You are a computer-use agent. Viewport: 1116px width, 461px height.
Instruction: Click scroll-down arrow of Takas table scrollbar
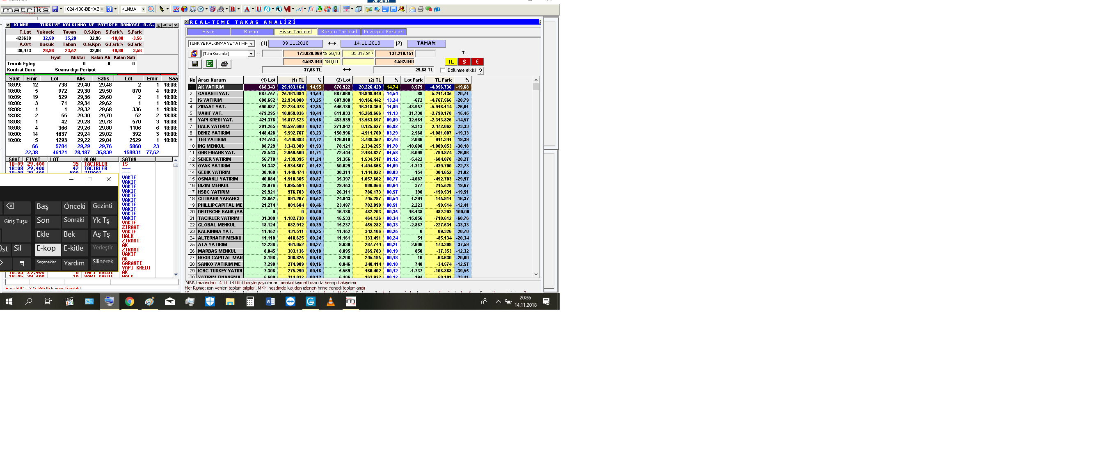click(536, 274)
